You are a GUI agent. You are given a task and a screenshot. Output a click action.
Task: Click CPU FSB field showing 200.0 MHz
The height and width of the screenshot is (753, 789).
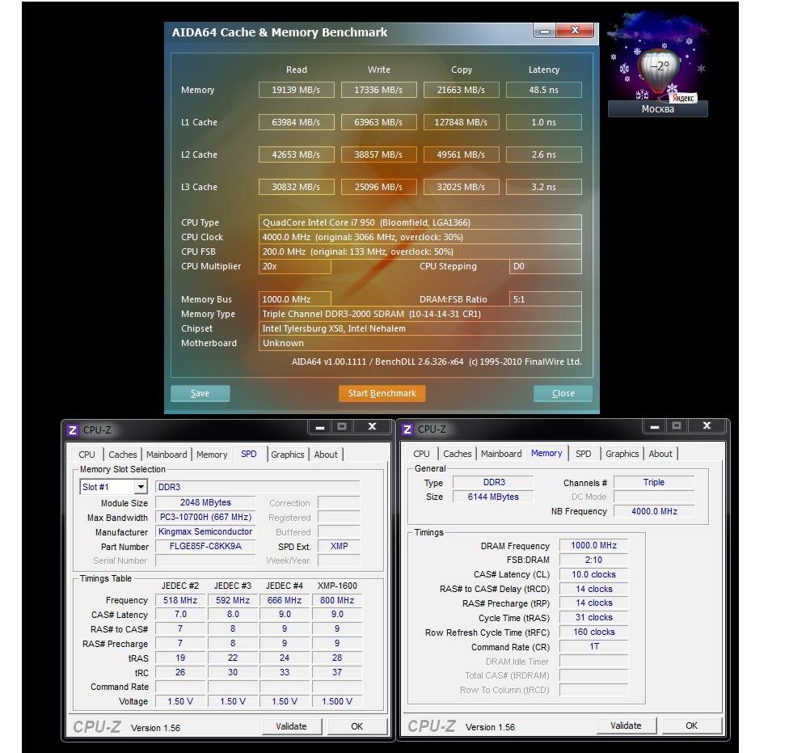tap(420, 252)
